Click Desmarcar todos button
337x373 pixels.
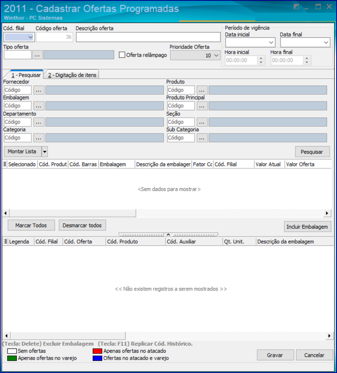click(x=82, y=225)
